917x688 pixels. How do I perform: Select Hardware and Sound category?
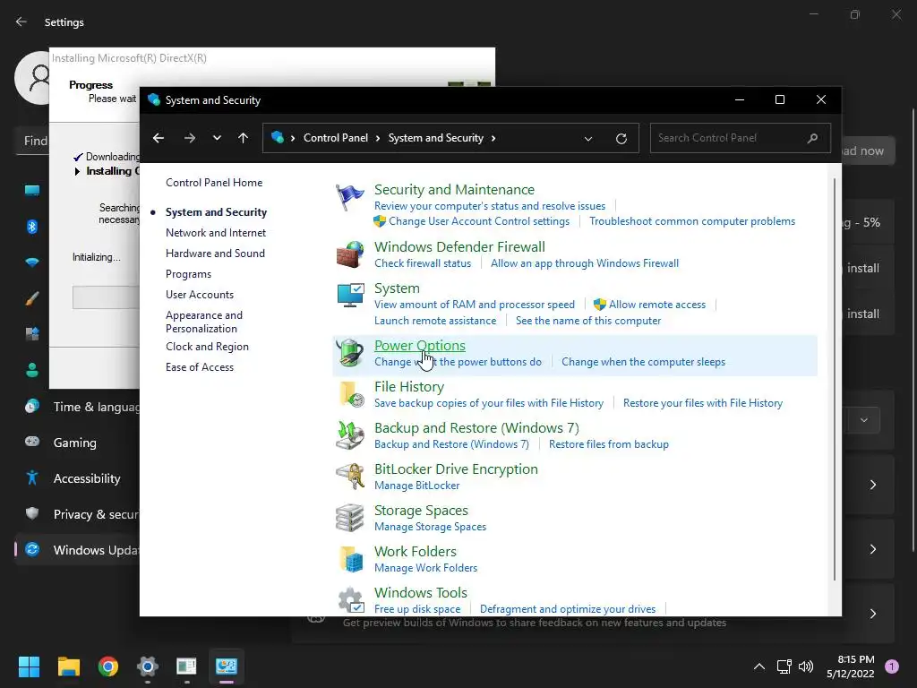[215, 254]
